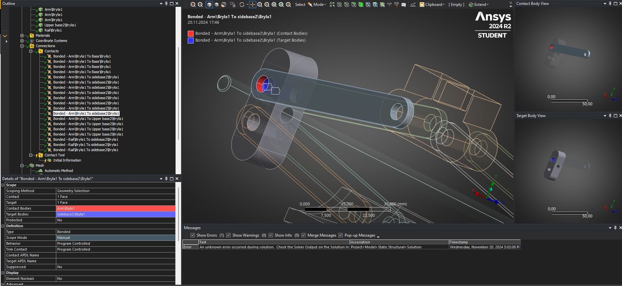Click the Select toolbar label
Viewport: 622px width, 286px height.
tap(300, 5)
